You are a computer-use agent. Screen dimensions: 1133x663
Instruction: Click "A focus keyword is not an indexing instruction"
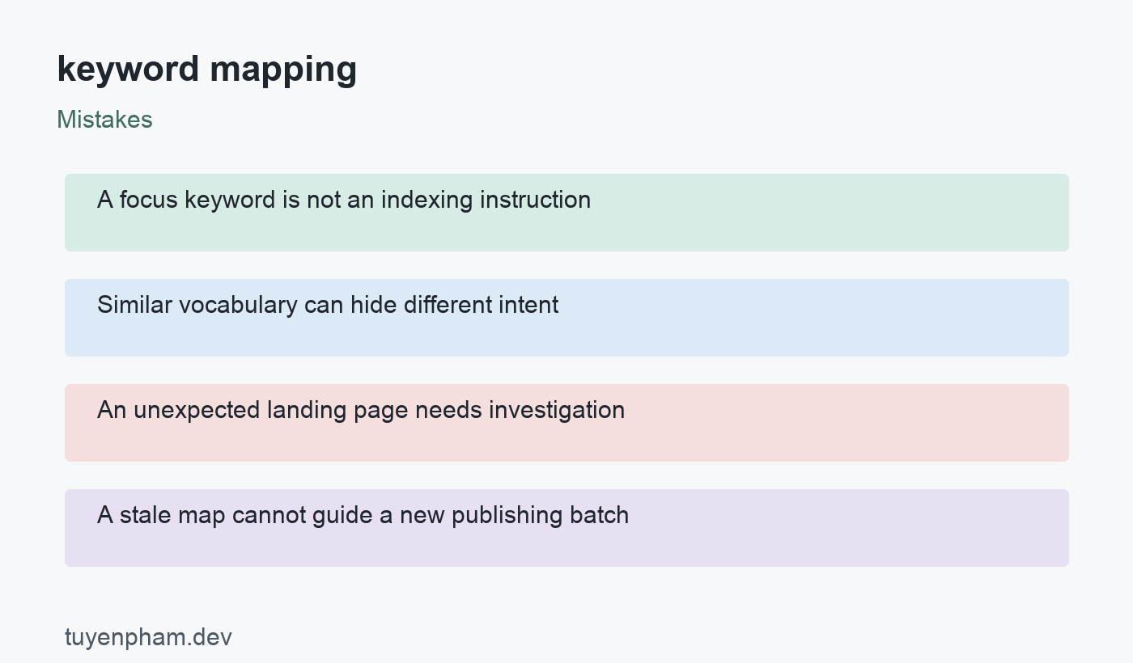[x=566, y=213]
